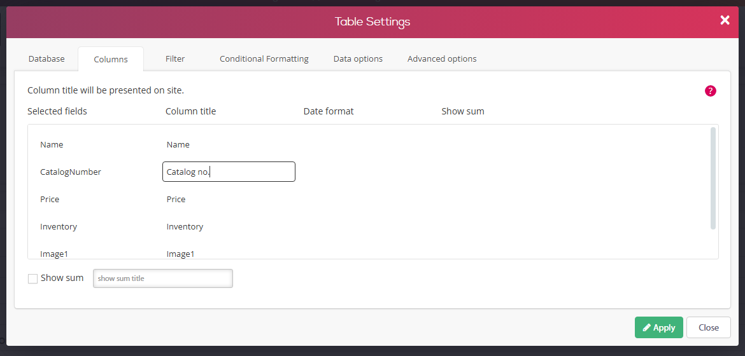Click the fields list vertical scrollbar
Image resolution: width=745 pixels, height=356 pixels.
(713, 179)
